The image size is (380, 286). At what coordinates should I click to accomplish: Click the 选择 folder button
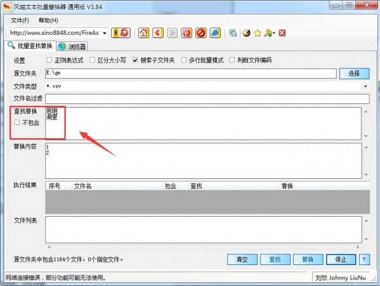pos(355,74)
